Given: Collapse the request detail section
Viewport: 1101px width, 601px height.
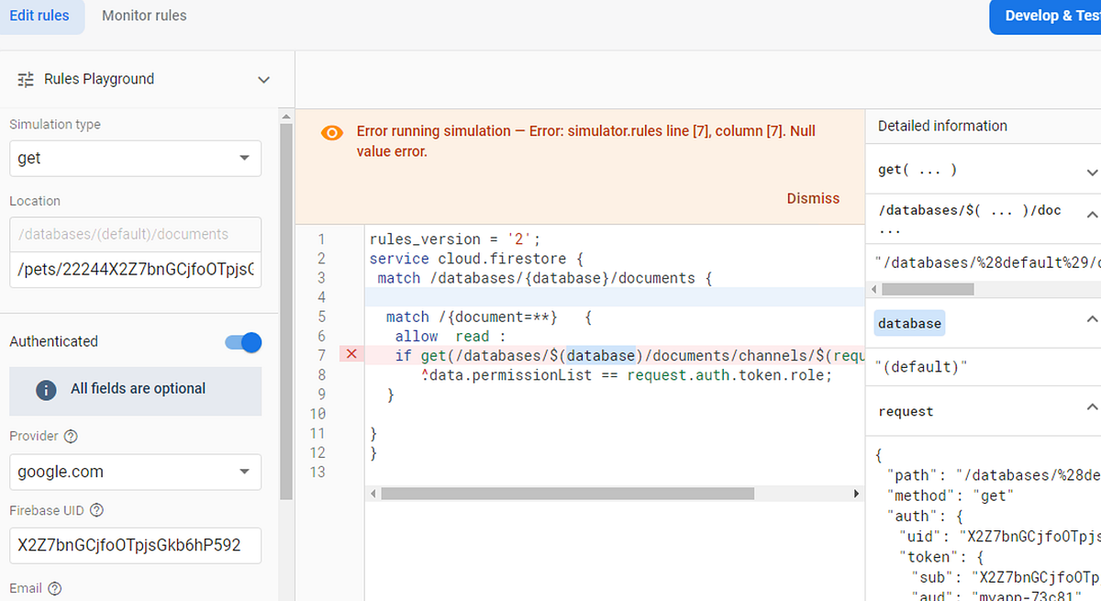Looking at the screenshot, I should [x=1092, y=410].
